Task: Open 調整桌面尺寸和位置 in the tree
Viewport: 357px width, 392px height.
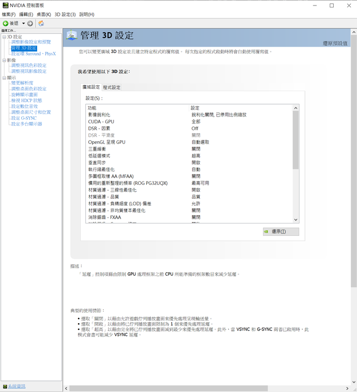Action: click(31, 112)
